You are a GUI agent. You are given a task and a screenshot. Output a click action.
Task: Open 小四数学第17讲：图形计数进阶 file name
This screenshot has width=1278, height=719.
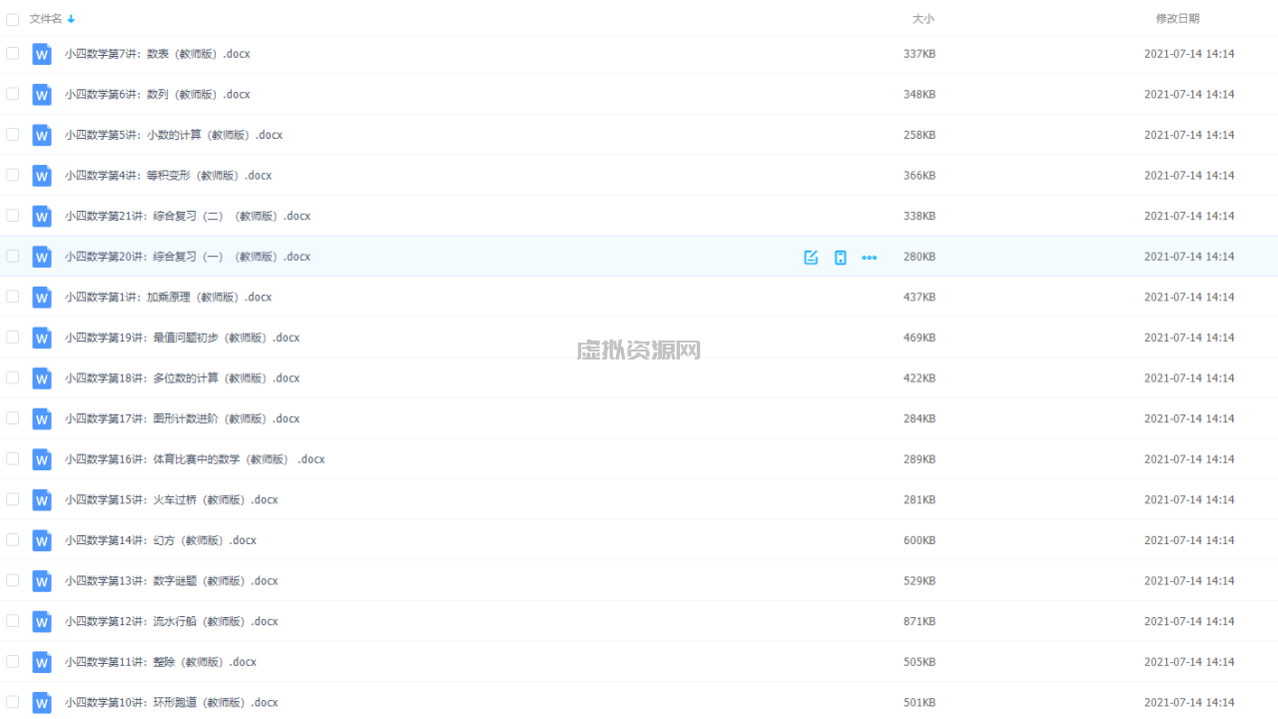(183, 418)
